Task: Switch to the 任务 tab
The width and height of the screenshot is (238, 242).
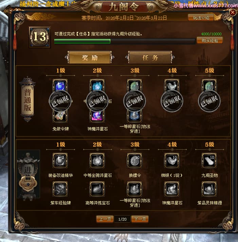Action: click(x=150, y=58)
